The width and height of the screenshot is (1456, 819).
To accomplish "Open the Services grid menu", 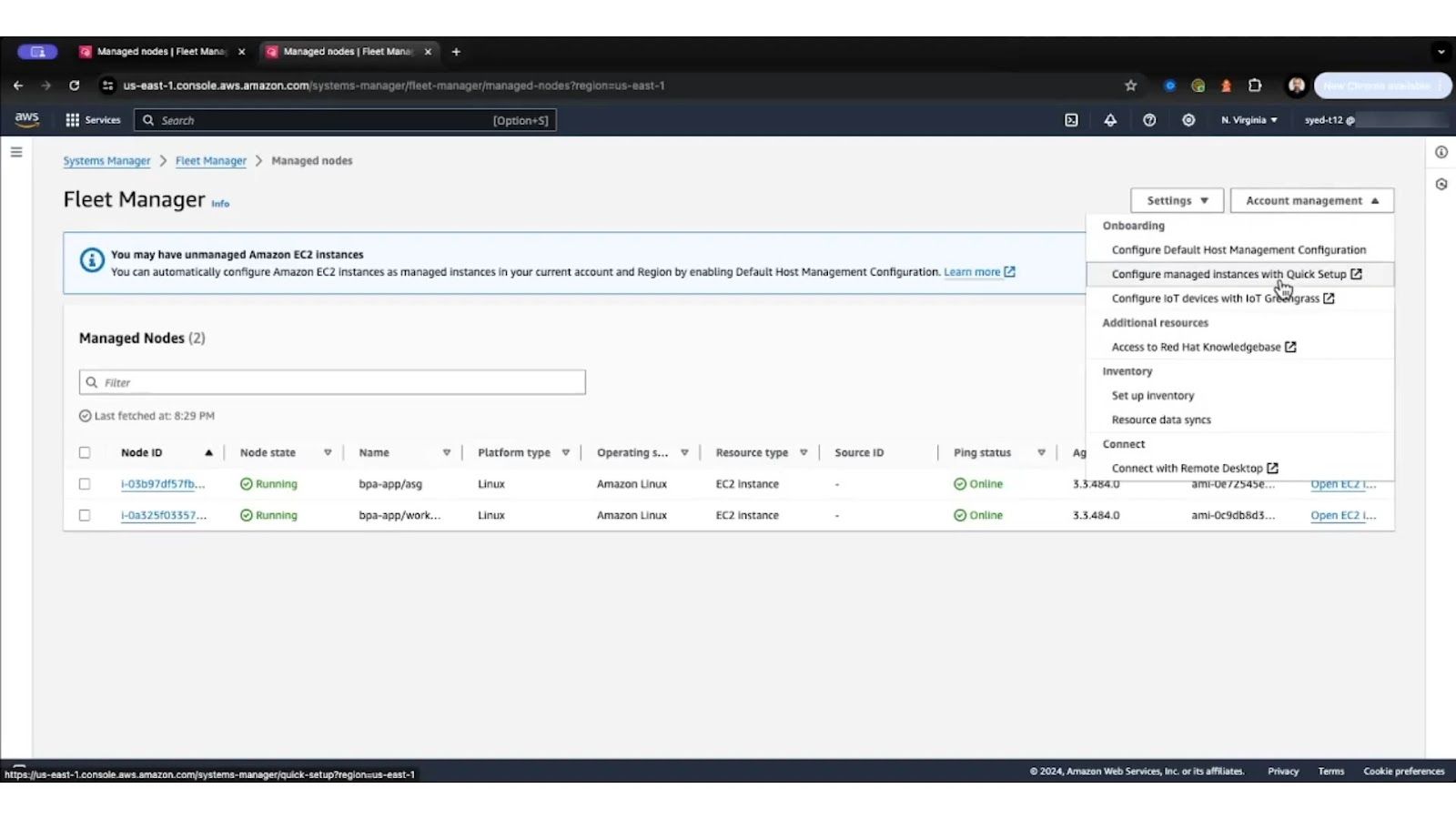I will click(x=93, y=120).
